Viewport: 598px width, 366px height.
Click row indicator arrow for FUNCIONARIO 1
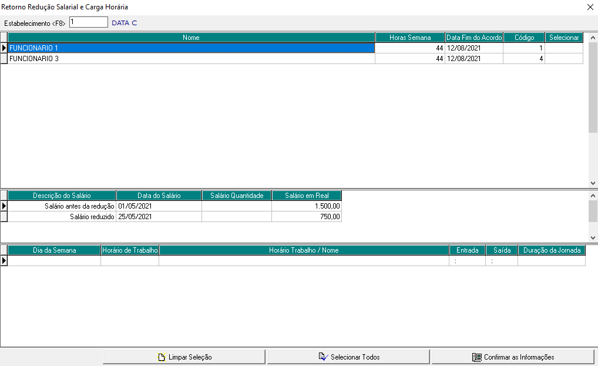click(4, 48)
